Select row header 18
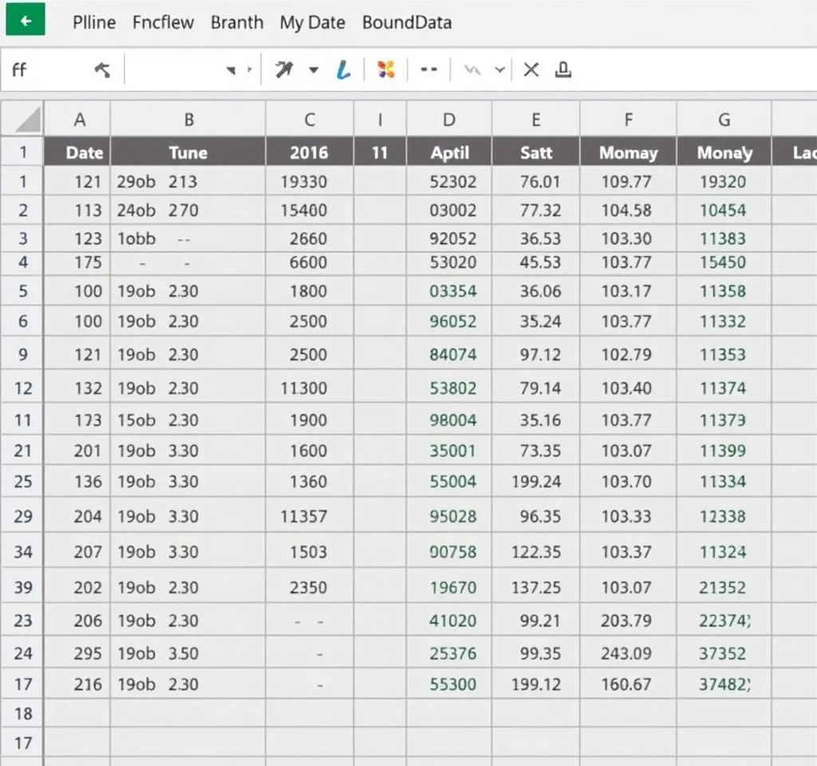The height and width of the screenshot is (766, 817). [x=22, y=713]
